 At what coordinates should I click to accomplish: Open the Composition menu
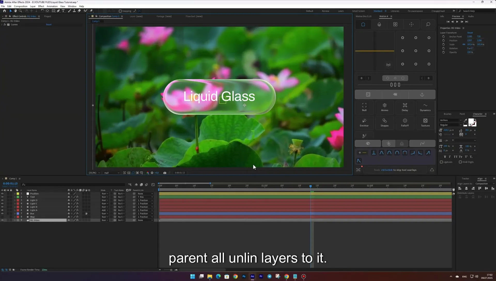coord(20,6)
